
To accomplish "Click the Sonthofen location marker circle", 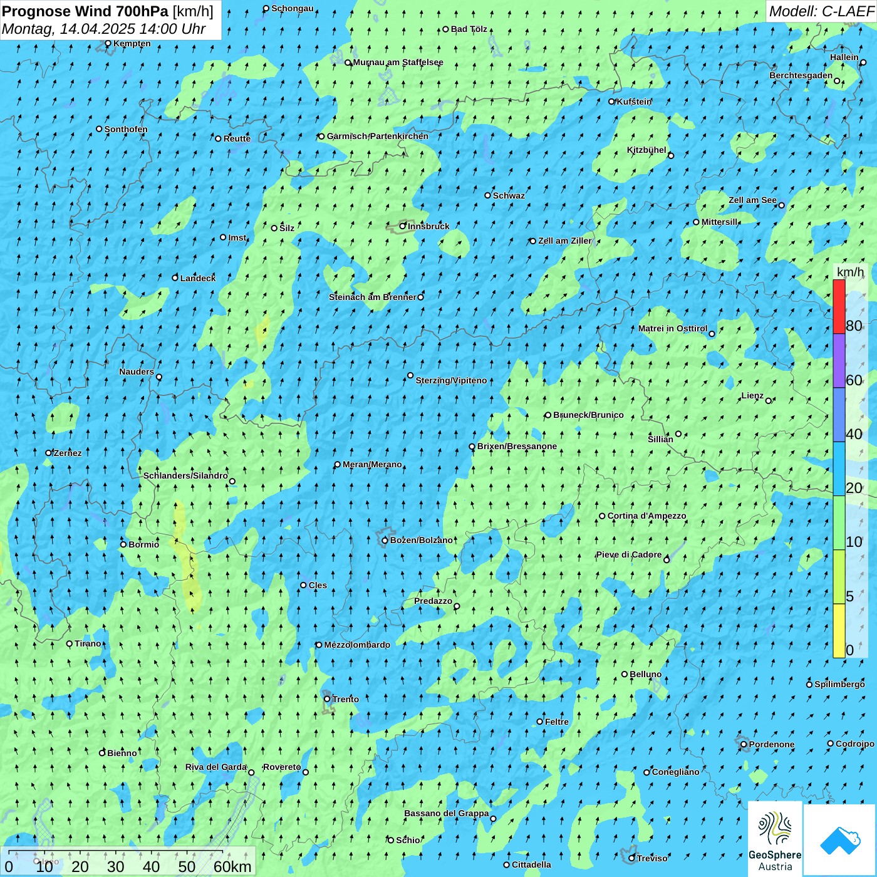I will click(x=99, y=129).
